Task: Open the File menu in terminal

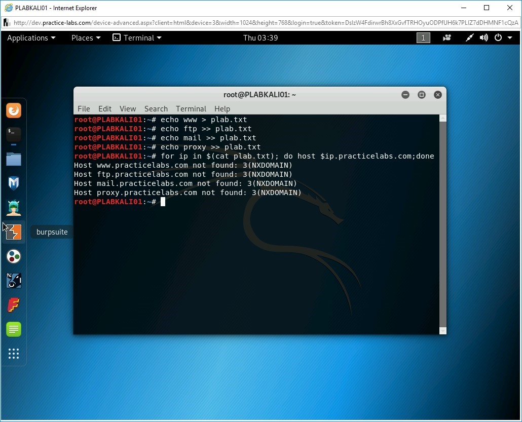Action: coord(84,109)
